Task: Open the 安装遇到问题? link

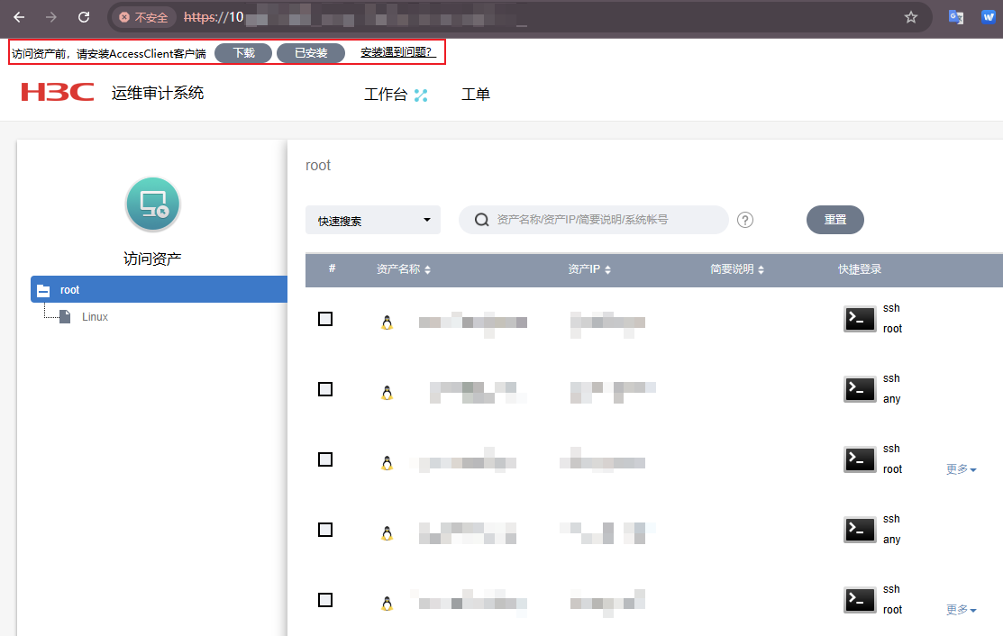Action: click(397, 53)
